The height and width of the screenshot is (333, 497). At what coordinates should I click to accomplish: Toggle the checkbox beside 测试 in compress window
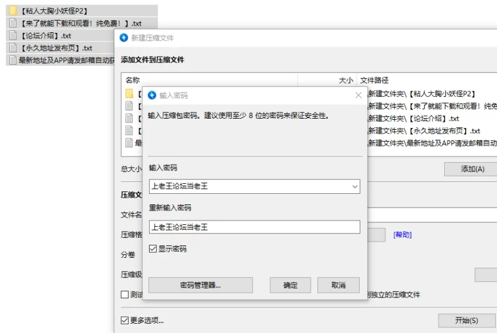pyautogui.click(x=125, y=294)
